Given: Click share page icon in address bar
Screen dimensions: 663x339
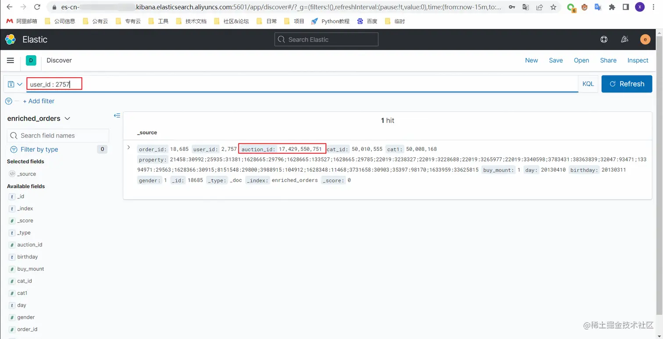Looking at the screenshot, I should [x=539, y=7].
